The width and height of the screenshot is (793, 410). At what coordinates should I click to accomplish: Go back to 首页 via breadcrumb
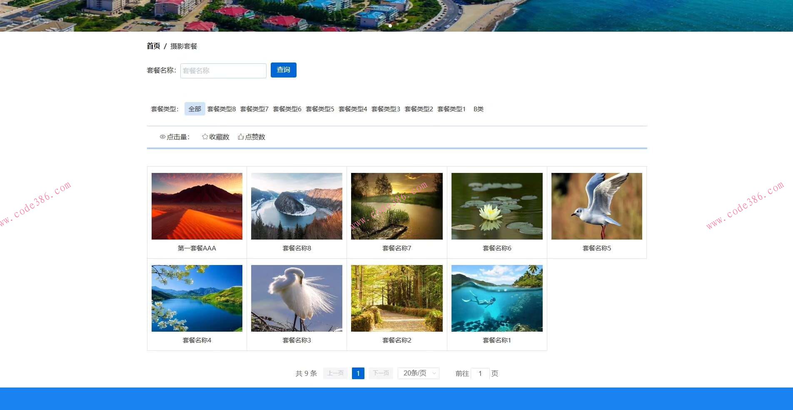click(153, 46)
